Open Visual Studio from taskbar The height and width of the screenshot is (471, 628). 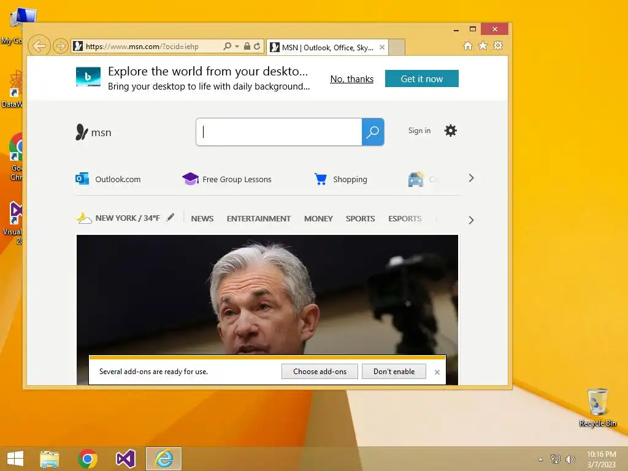[x=125, y=459]
